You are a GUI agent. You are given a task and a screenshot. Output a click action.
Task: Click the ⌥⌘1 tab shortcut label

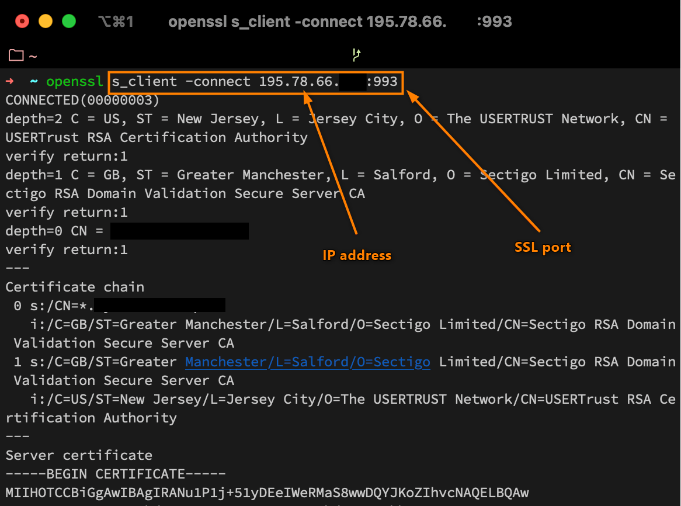click(116, 22)
